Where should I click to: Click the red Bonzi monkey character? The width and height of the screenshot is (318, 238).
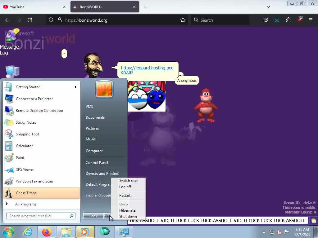click(x=206, y=105)
